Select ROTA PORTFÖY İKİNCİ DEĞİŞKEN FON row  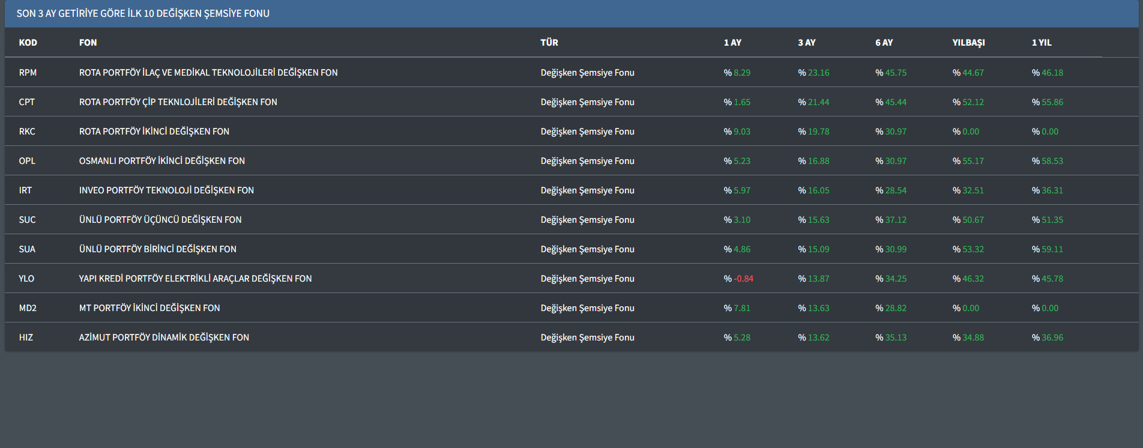point(154,132)
